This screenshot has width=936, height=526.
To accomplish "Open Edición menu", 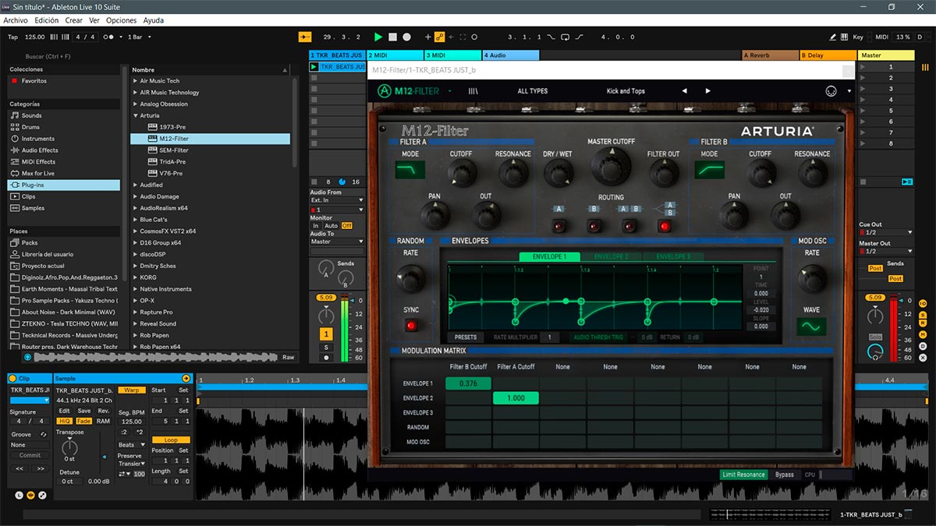I will (46, 20).
